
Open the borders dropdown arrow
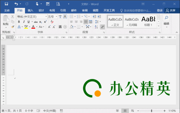pyautogui.click(x=82, y=27)
